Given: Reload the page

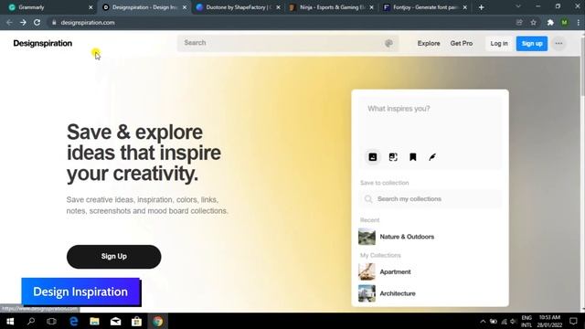Looking at the screenshot, I should click(37, 22).
